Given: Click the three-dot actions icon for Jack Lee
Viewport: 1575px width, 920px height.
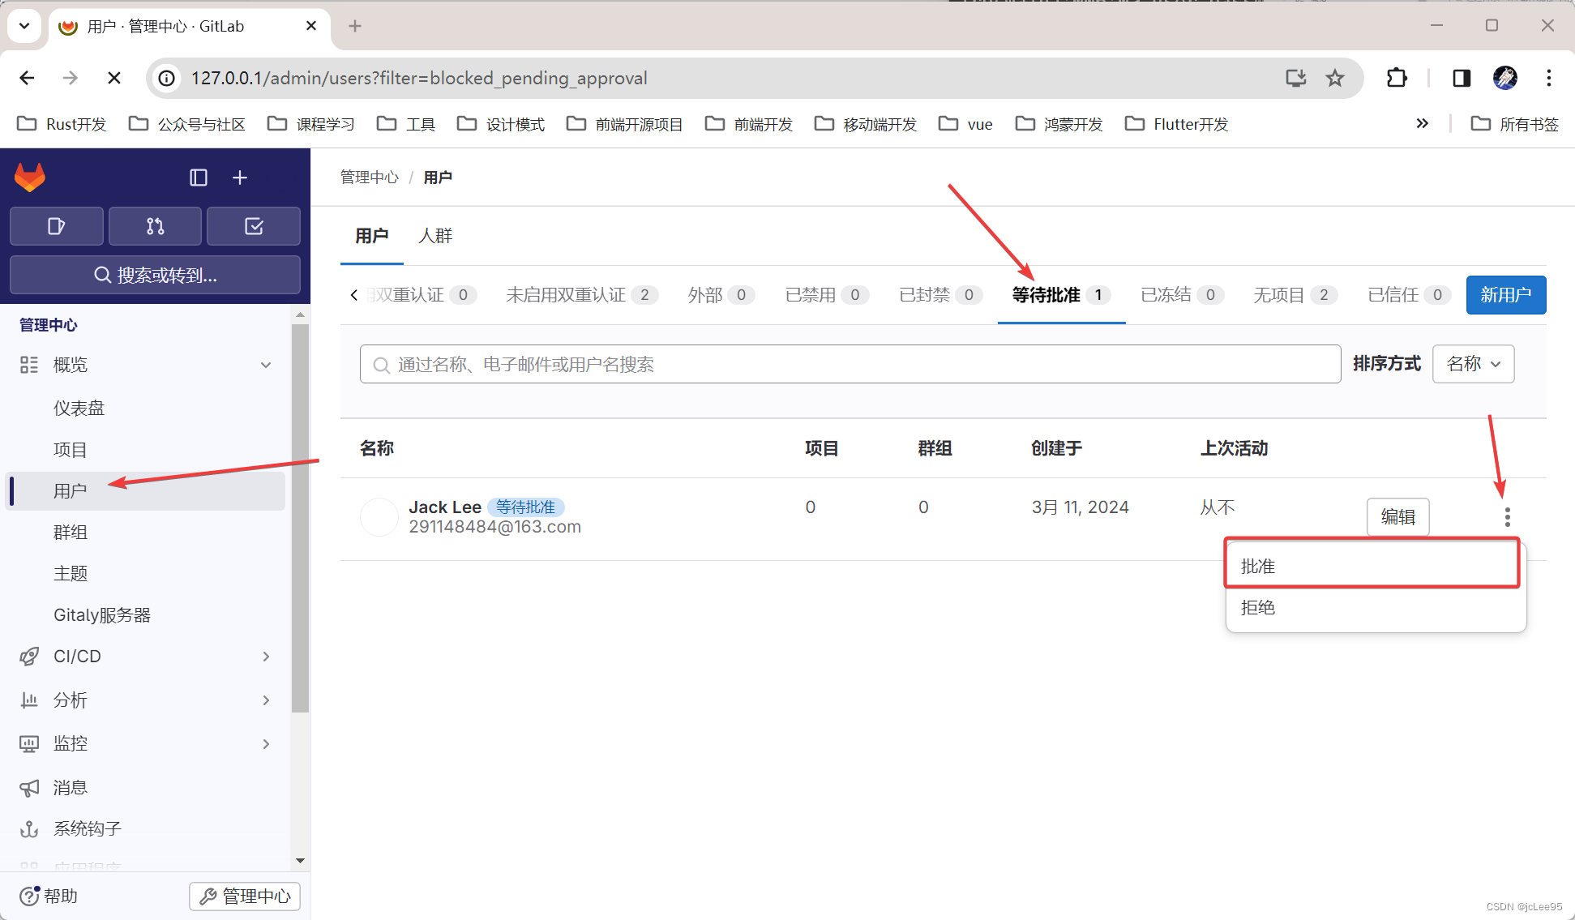Looking at the screenshot, I should [1507, 517].
